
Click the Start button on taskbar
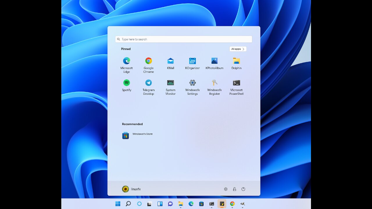pos(118,204)
